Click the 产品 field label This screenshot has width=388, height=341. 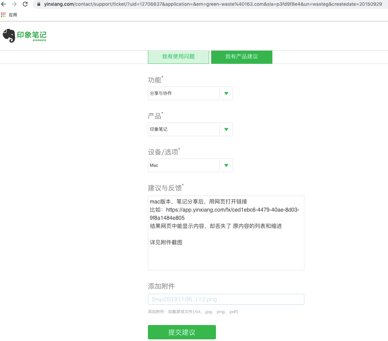pyautogui.click(x=155, y=115)
